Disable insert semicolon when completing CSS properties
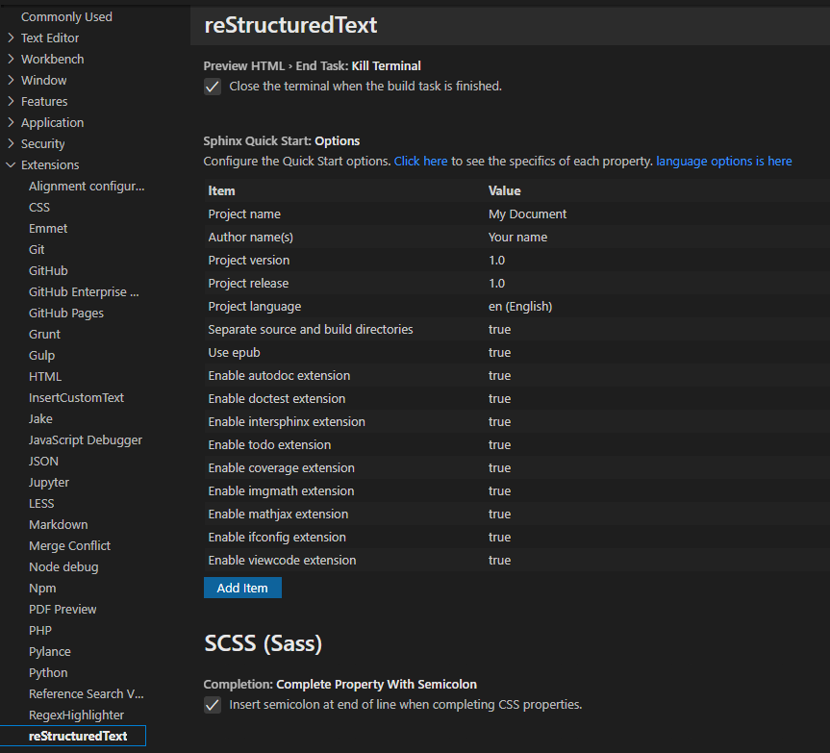This screenshot has width=830, height=753. coord(212,704)
